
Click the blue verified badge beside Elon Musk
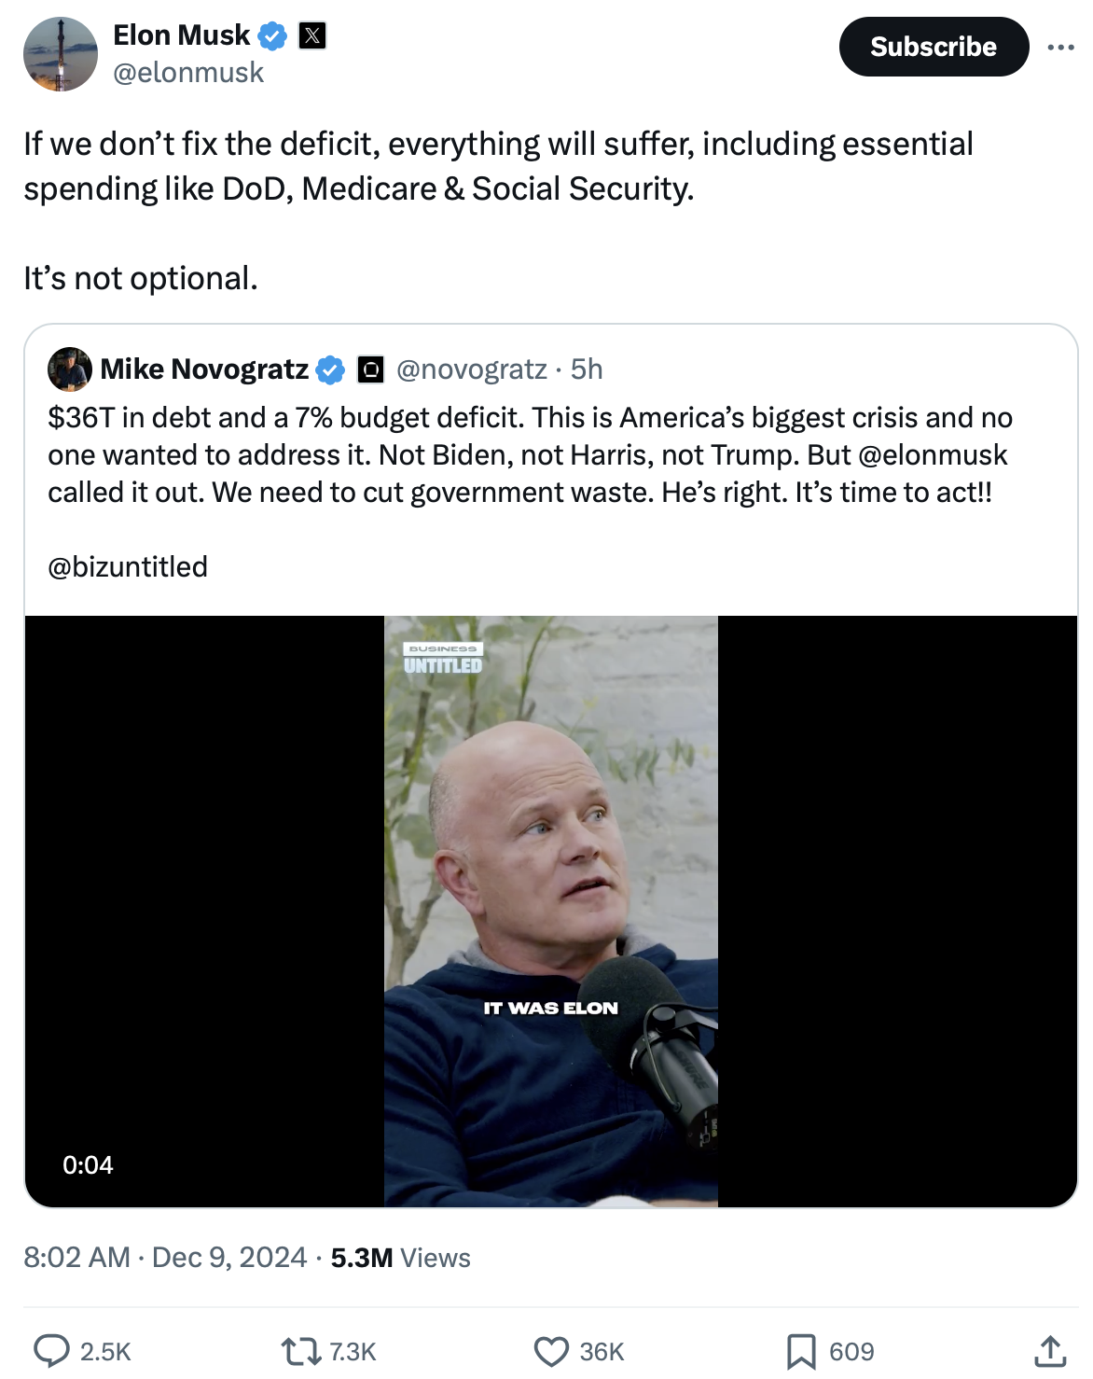[271, 36]
